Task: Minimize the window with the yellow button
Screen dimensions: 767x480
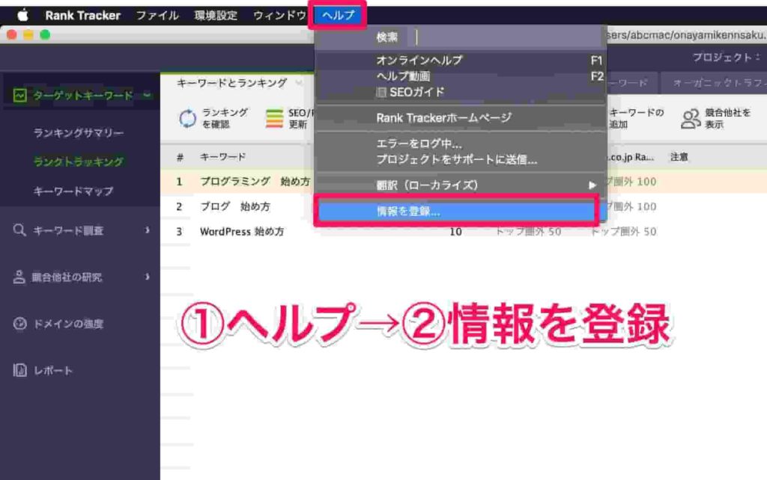Action: tap(28, 34)
